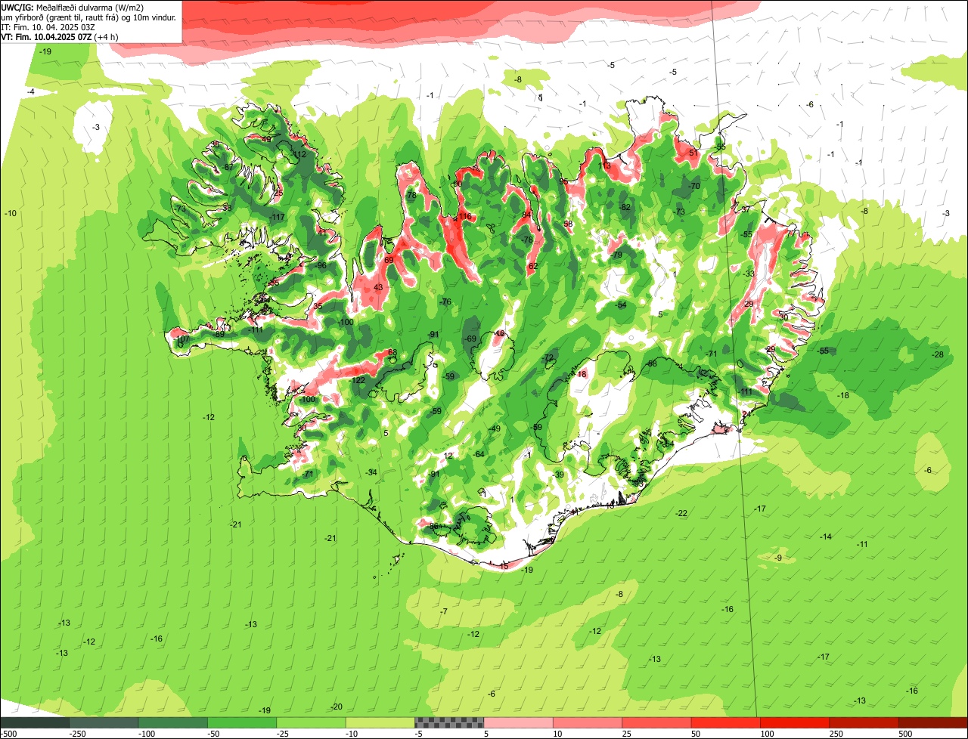Click the '-25' legend scale label
The height and width of the screenshot is (739, 968).
coord(283,734)
